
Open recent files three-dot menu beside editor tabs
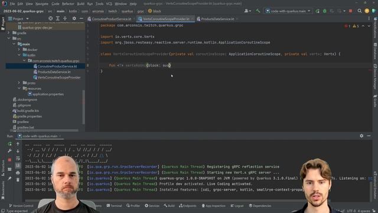369,18
